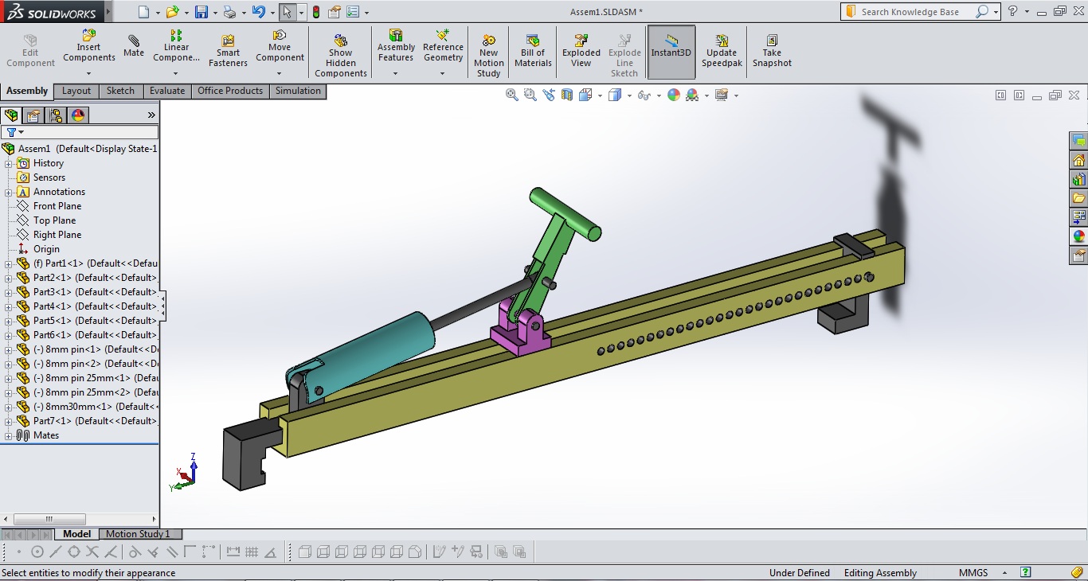Open the File Properties icon
1088x581 pixels.
coord(335,12)
